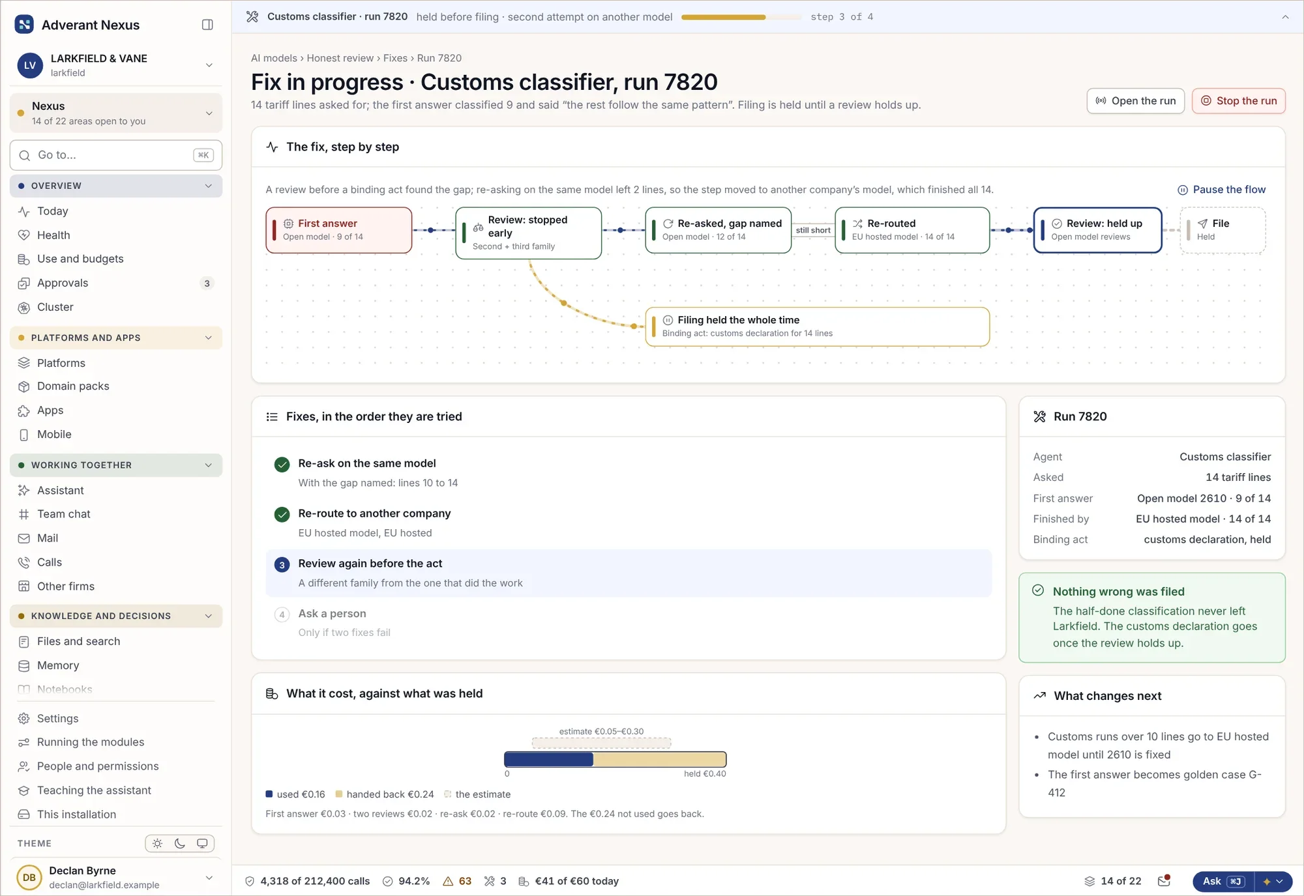The height and width of the screenshot is (896, 1304).
Task: Select the Re-ask on the same model step
Action: pos(629,473)
